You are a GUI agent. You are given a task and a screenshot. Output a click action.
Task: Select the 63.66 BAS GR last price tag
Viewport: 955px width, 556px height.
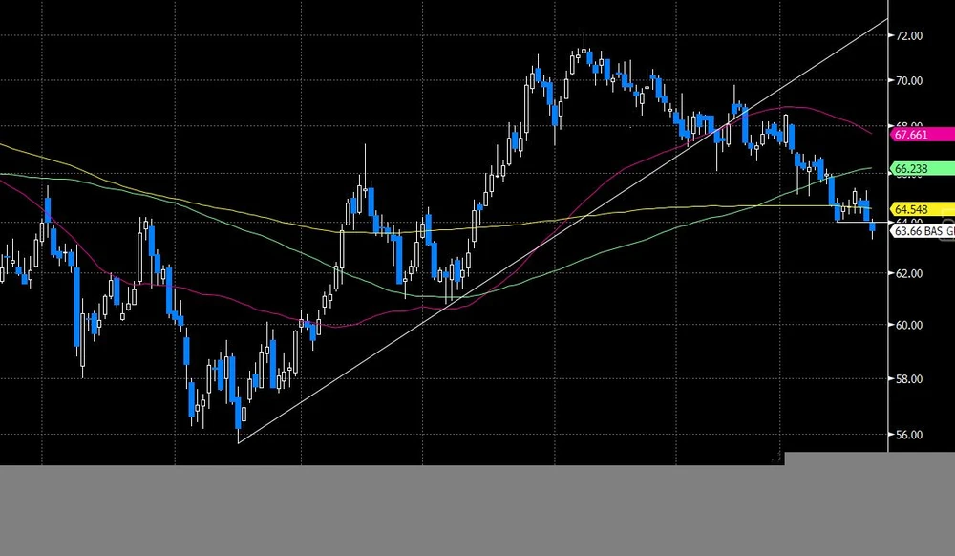tap(921, 230)
